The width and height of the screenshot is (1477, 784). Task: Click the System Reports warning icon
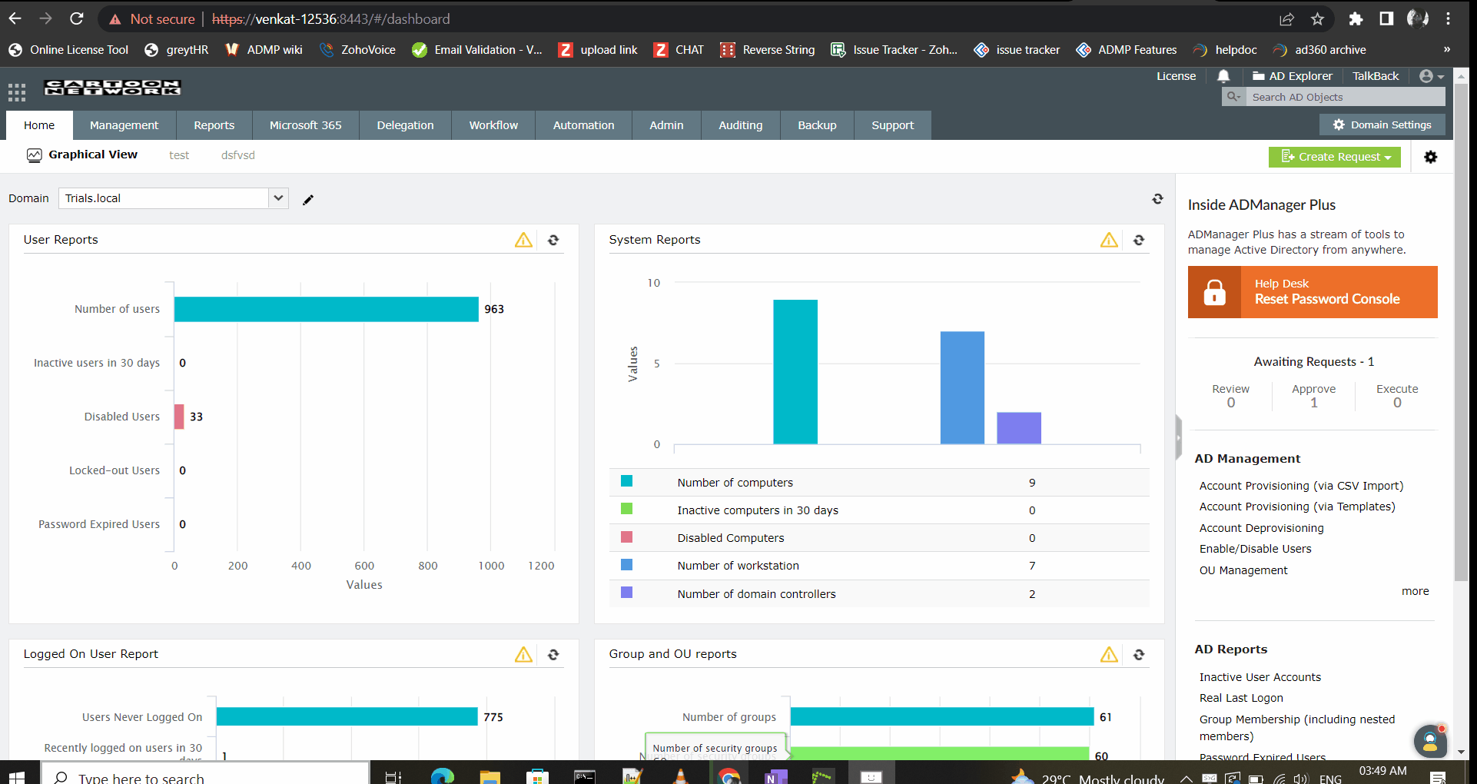1108,241
